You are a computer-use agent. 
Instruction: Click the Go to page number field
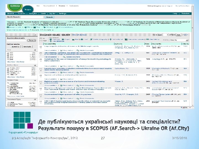point(166,35)
